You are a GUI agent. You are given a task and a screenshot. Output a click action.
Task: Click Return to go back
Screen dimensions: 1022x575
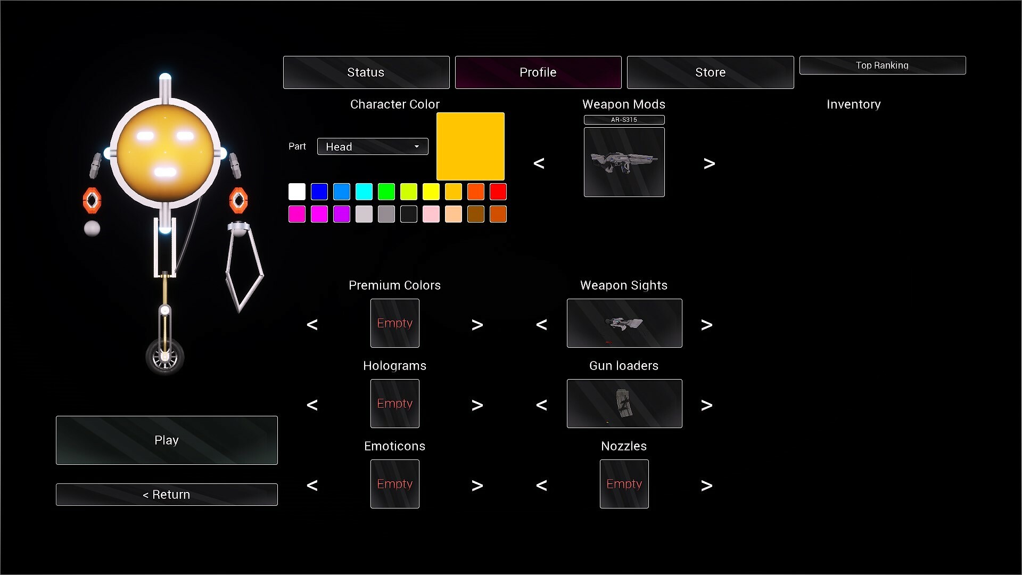[x=166, y=494]
